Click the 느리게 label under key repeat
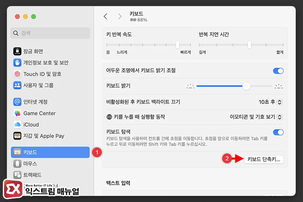 (122, 52)
